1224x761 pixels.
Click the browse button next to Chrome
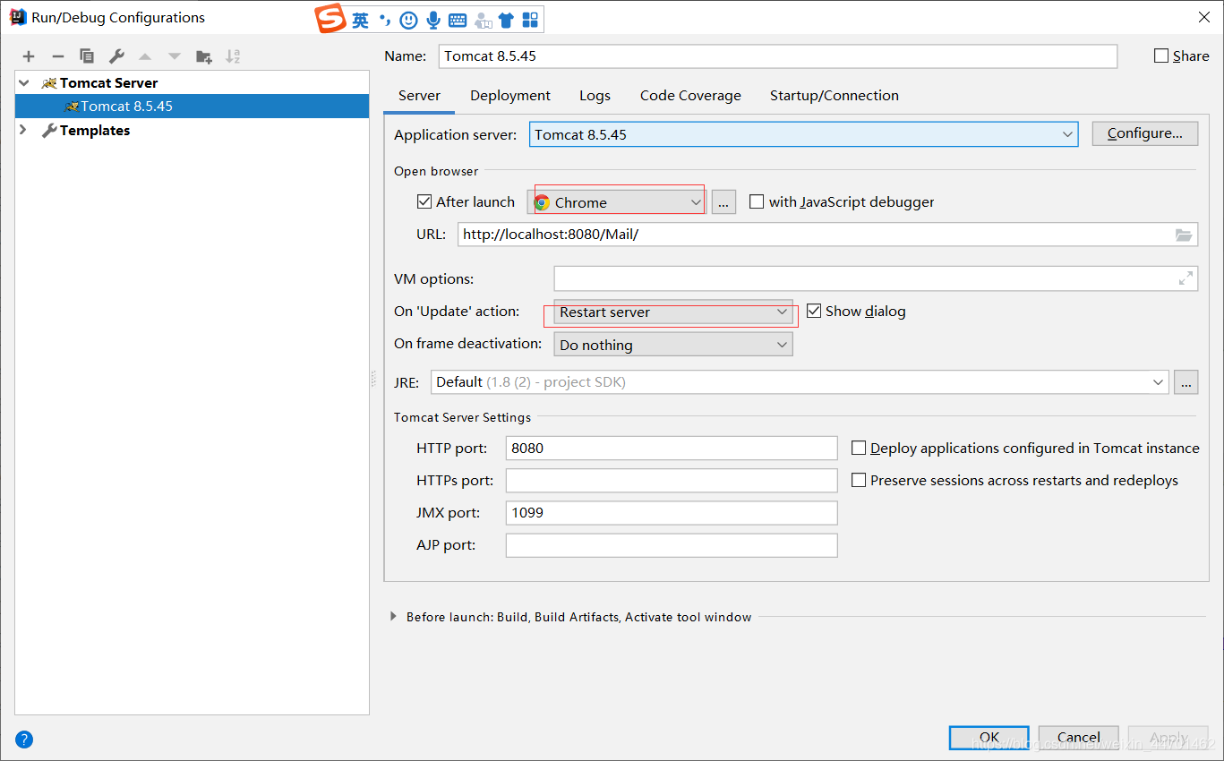pyautogui.click(x=723, y=202)
